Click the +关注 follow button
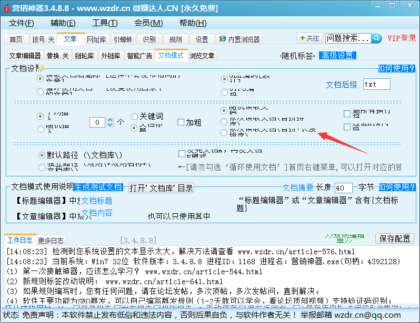The height and width of the screenshot is (323, 420). coord(309,38)
